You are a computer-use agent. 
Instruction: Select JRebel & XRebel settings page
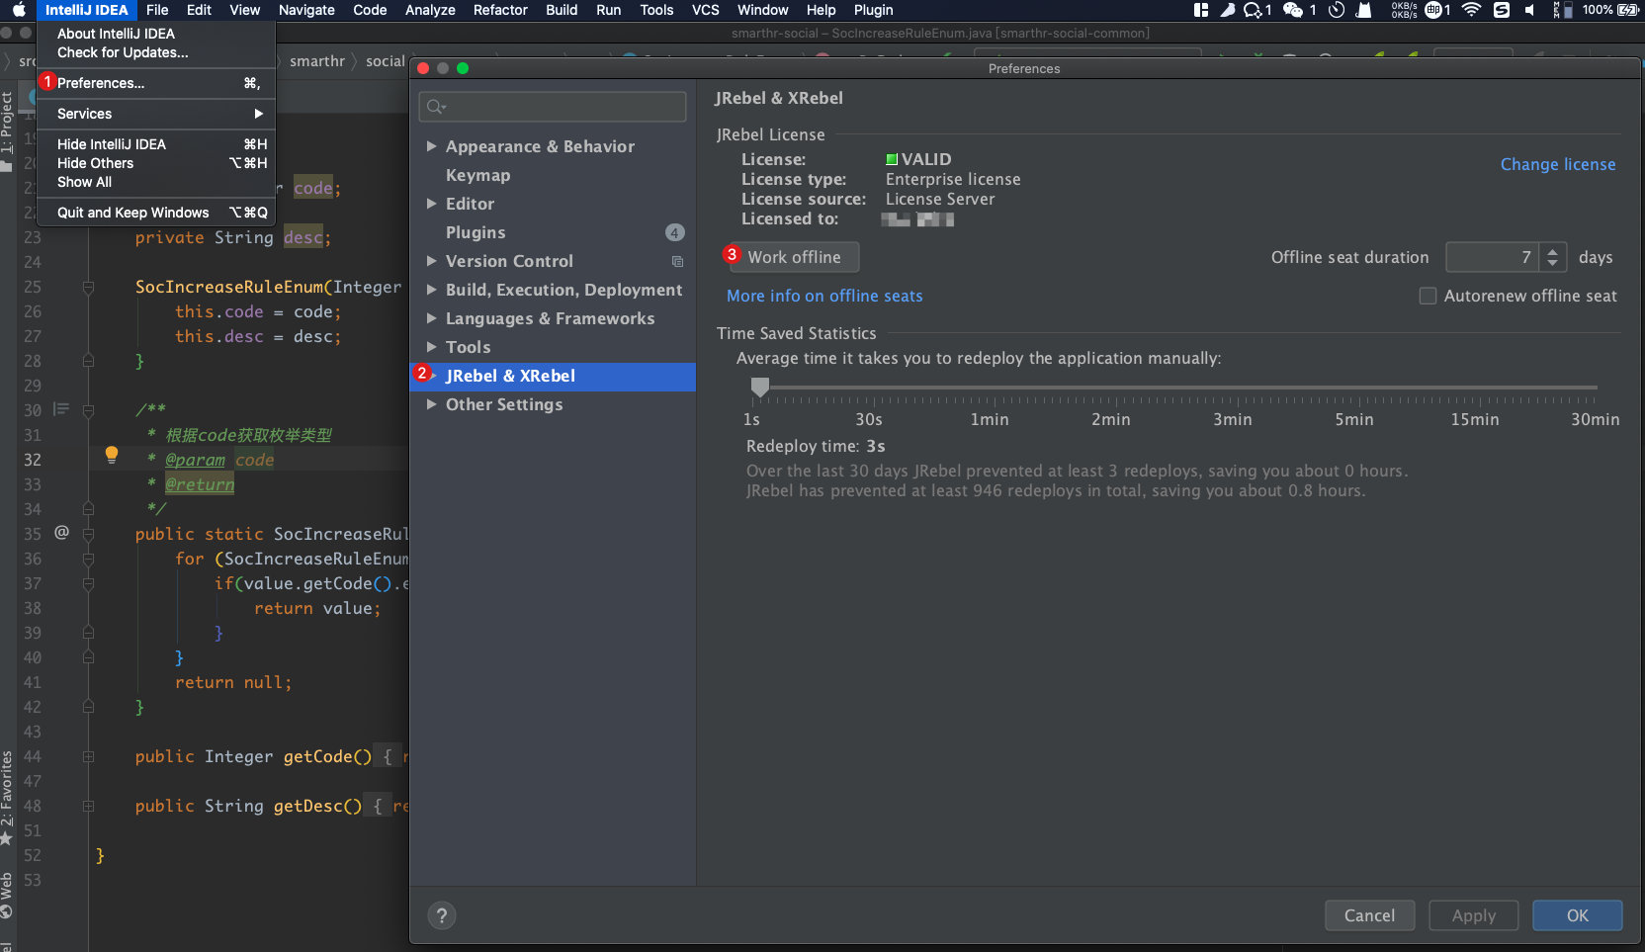pos(553,376)
